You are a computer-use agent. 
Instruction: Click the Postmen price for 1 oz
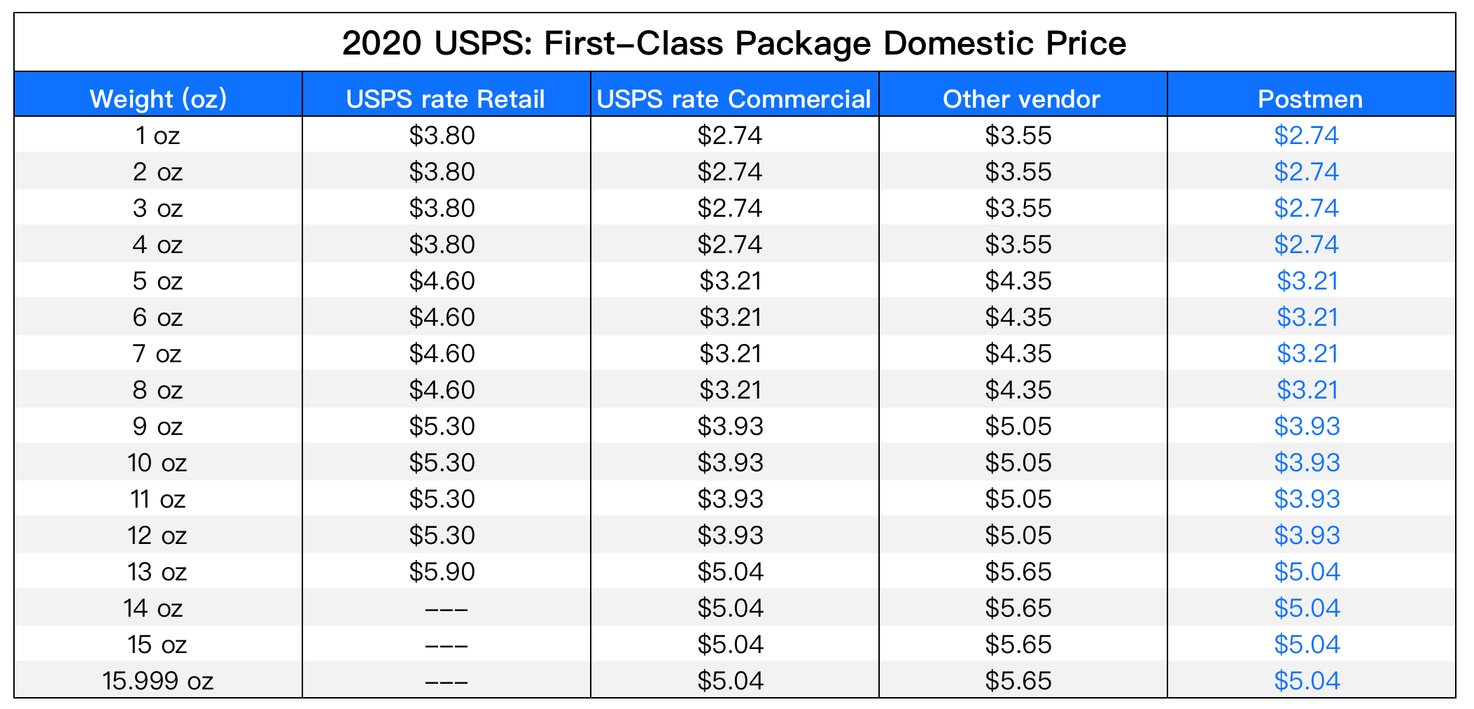[x=1306, y=135]
